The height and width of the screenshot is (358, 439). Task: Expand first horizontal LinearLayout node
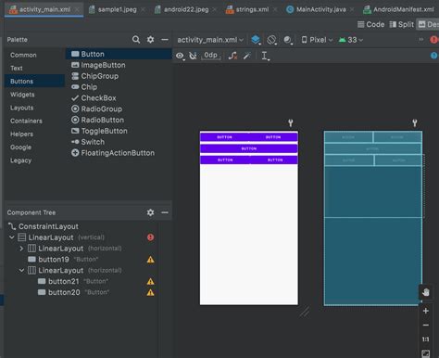[21, 249]
